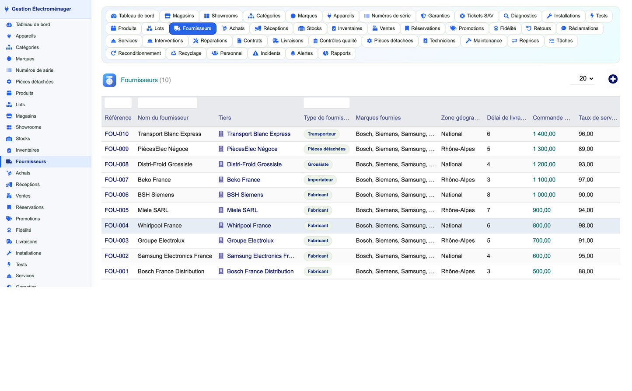
Task: Open supplier reference FOU-010
Action: tap(116, 134)
